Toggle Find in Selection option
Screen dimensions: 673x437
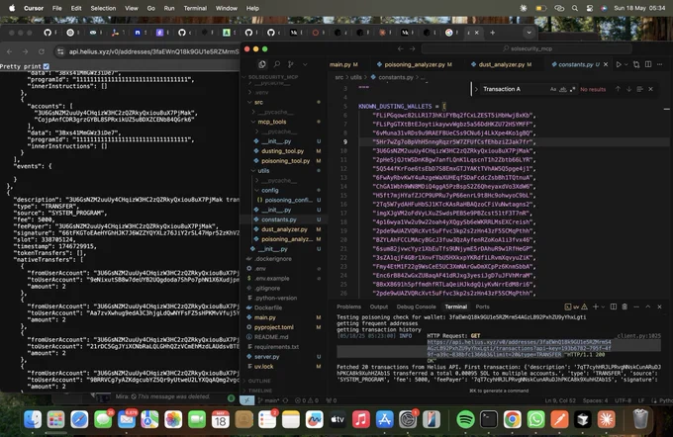[x=639, y=89]
